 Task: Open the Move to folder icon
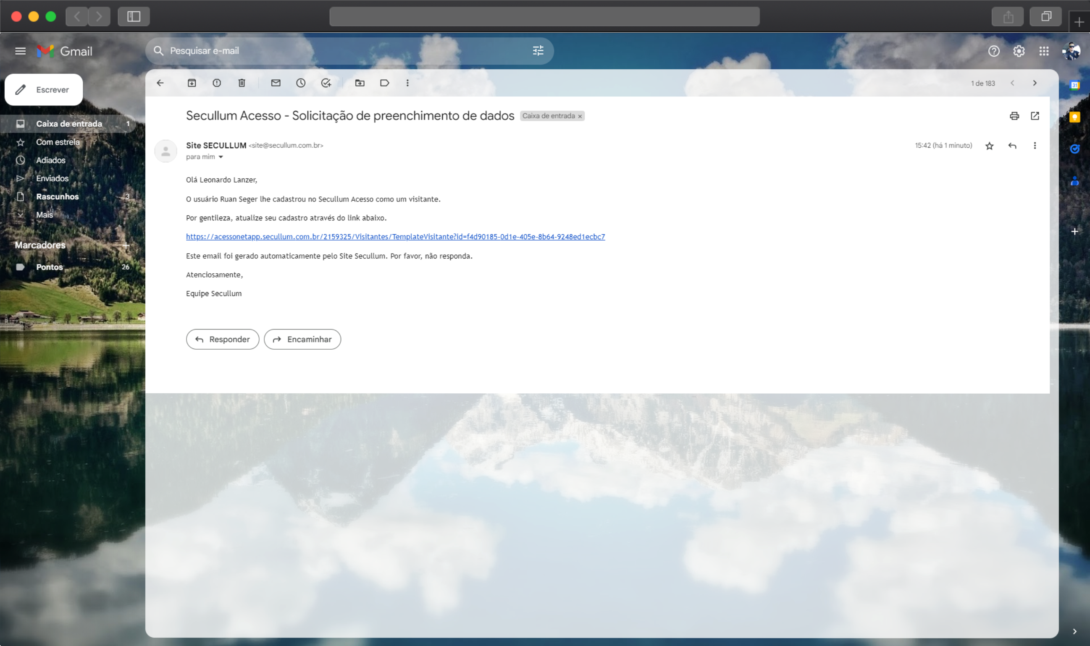click(x=360, y=83)
